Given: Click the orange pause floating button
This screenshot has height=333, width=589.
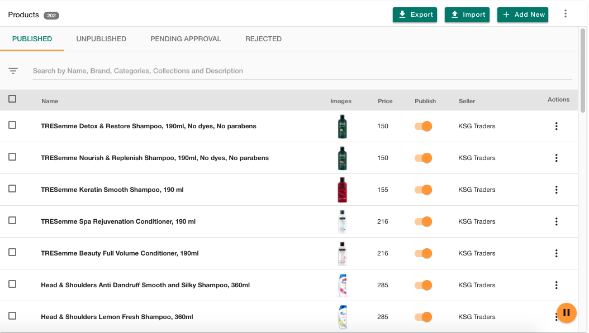Looking at the screenshot, I should pos(567,313).
